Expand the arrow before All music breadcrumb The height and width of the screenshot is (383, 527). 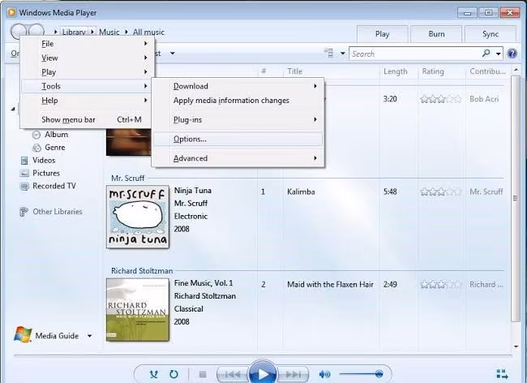tap(126, 32)
